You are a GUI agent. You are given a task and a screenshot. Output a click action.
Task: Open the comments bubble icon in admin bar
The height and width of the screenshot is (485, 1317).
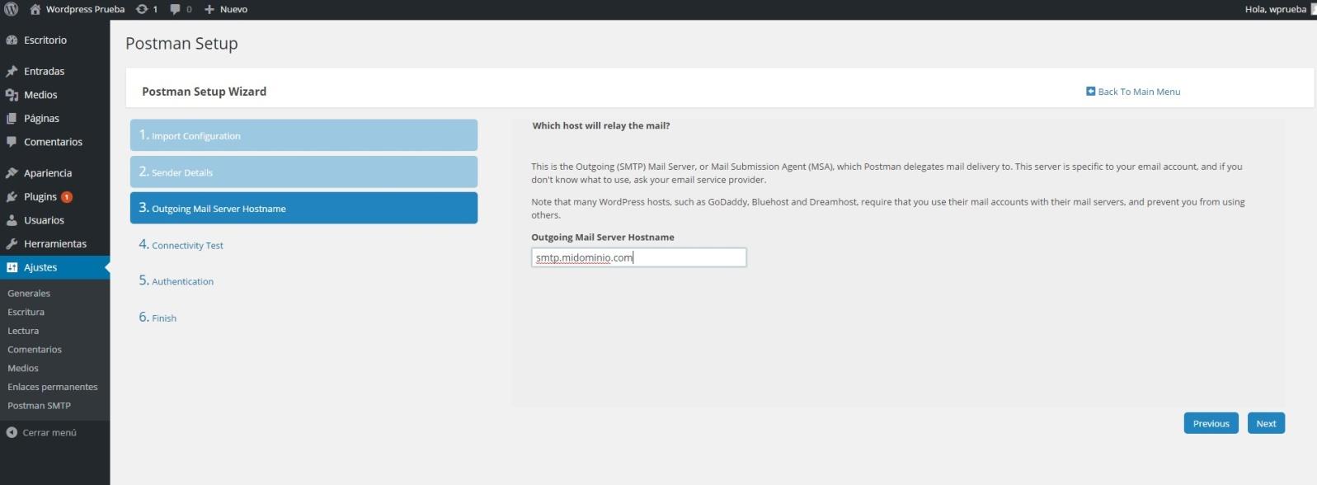[175, 9]
